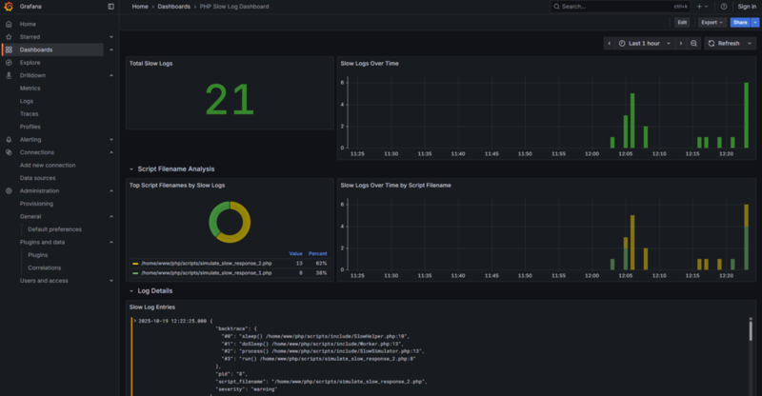Image resolution: width=762 pixels, height=396 pixels.
Task: Go to Home breadcrumb link
Action: pos(140,7)
